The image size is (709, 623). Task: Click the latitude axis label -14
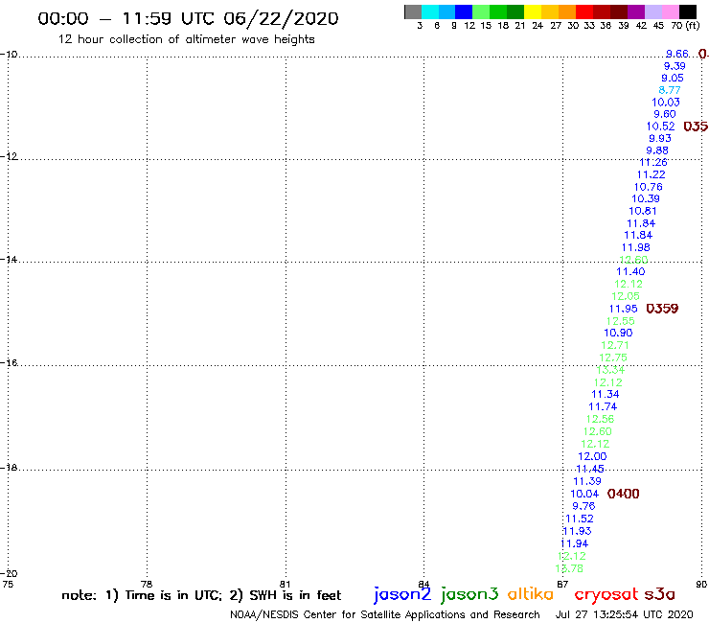9,259
